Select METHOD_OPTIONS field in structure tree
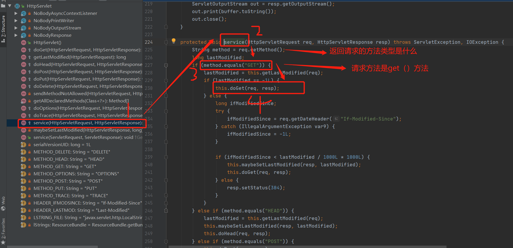The image size is (513, 248). point(76,174)
